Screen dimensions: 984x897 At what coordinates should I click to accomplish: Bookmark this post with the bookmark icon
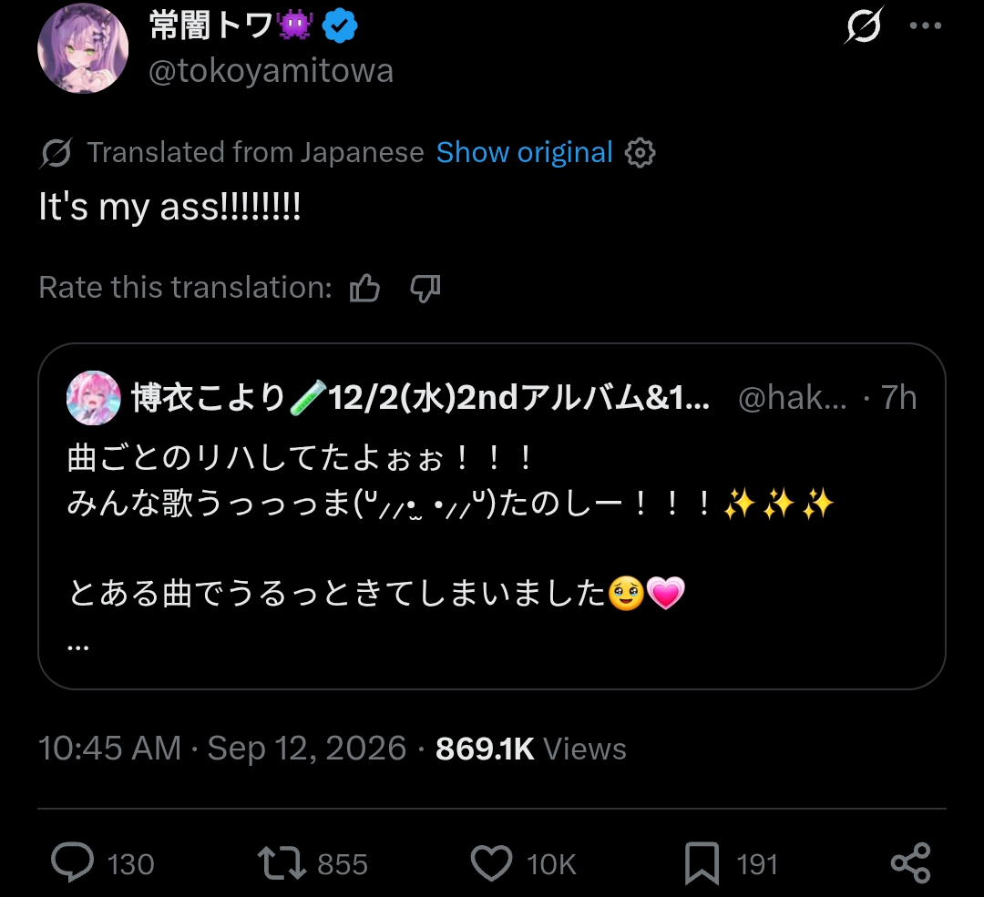(702, 863)
